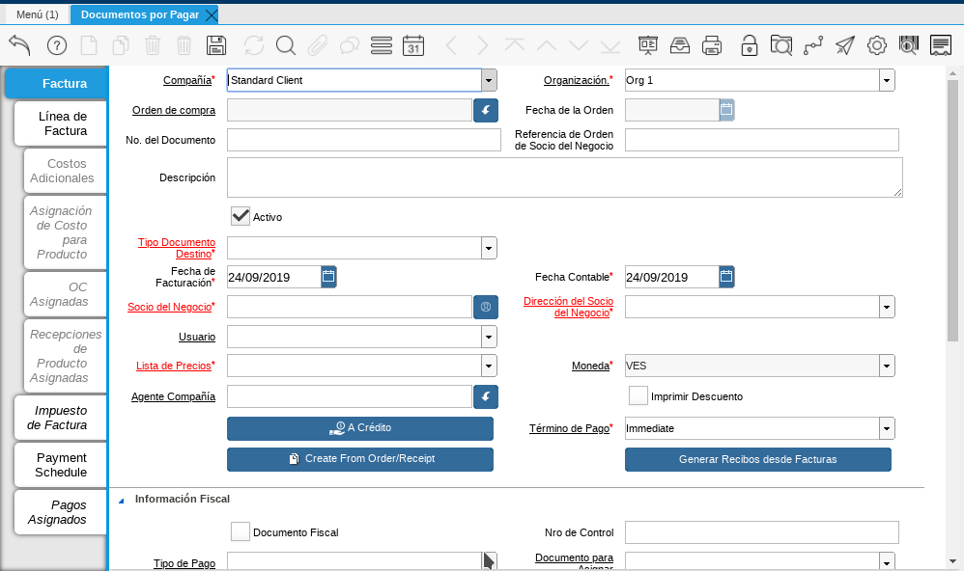Click the print printer icon
The width and height of the screenshot is (964, 571).
[x=712, y=45]
